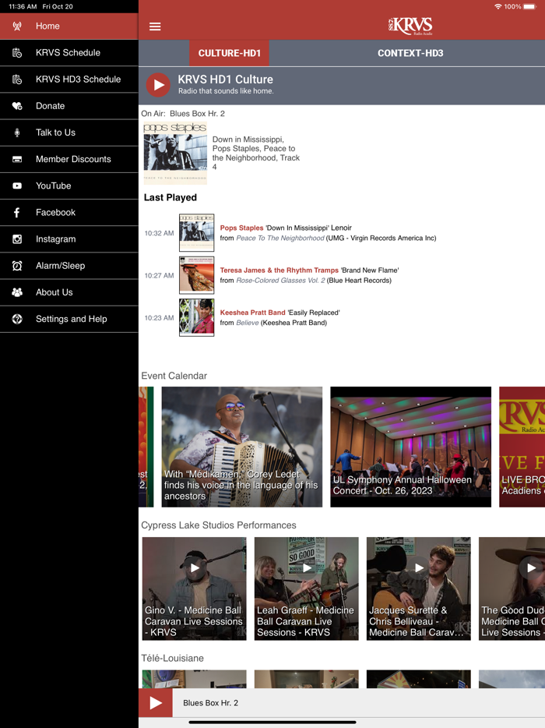This screenshot has width=545, height=728.
Task: Tap the KRVS logo in header
Action: tap(410, 26)
